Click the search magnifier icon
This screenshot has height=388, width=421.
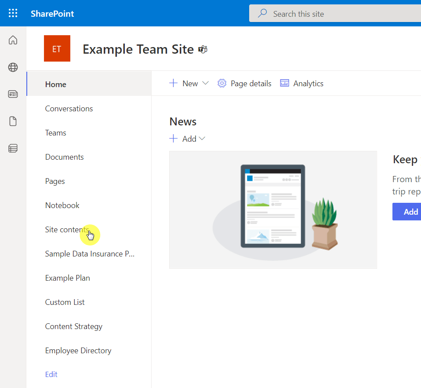(x=262, y=13)
